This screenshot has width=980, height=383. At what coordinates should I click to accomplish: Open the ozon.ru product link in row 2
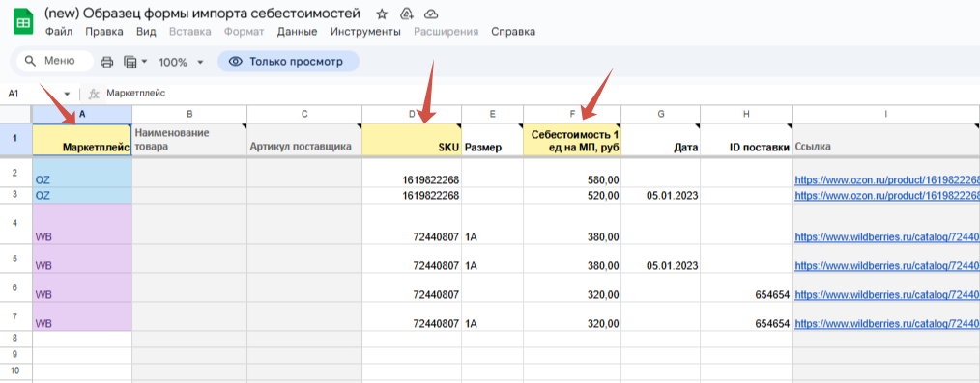pyautogui.click(x=887, y=180)
